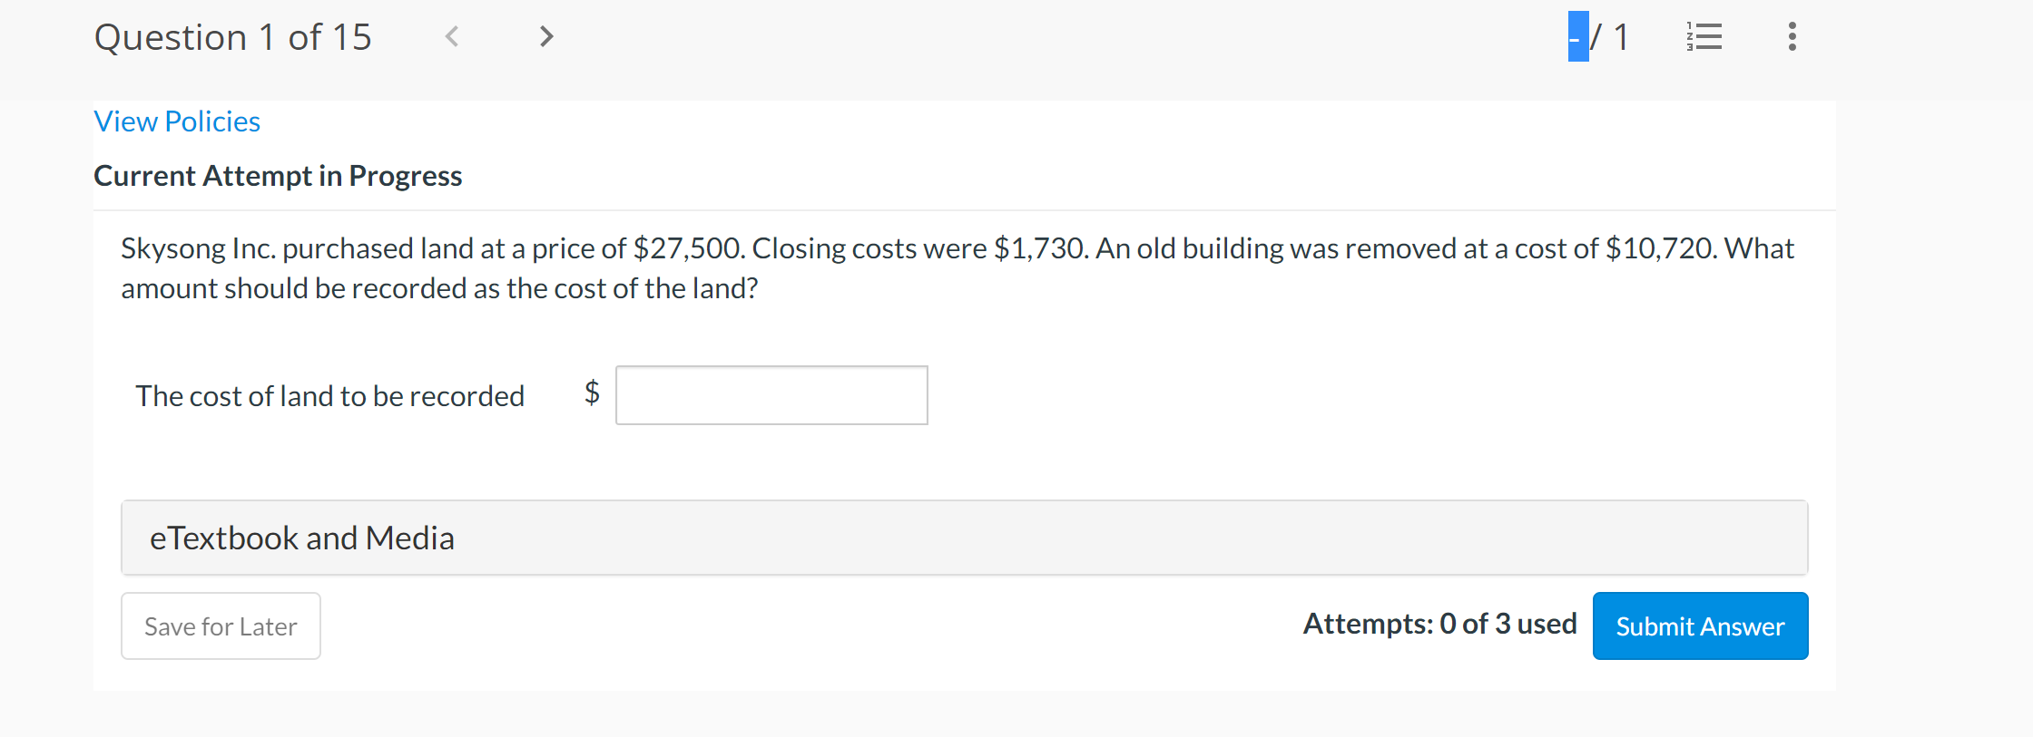Image resolution: width=2033 pixels, height=737 pixels.
Task: Open the three-dot more options menu
Action: (x=1792, y=36)
